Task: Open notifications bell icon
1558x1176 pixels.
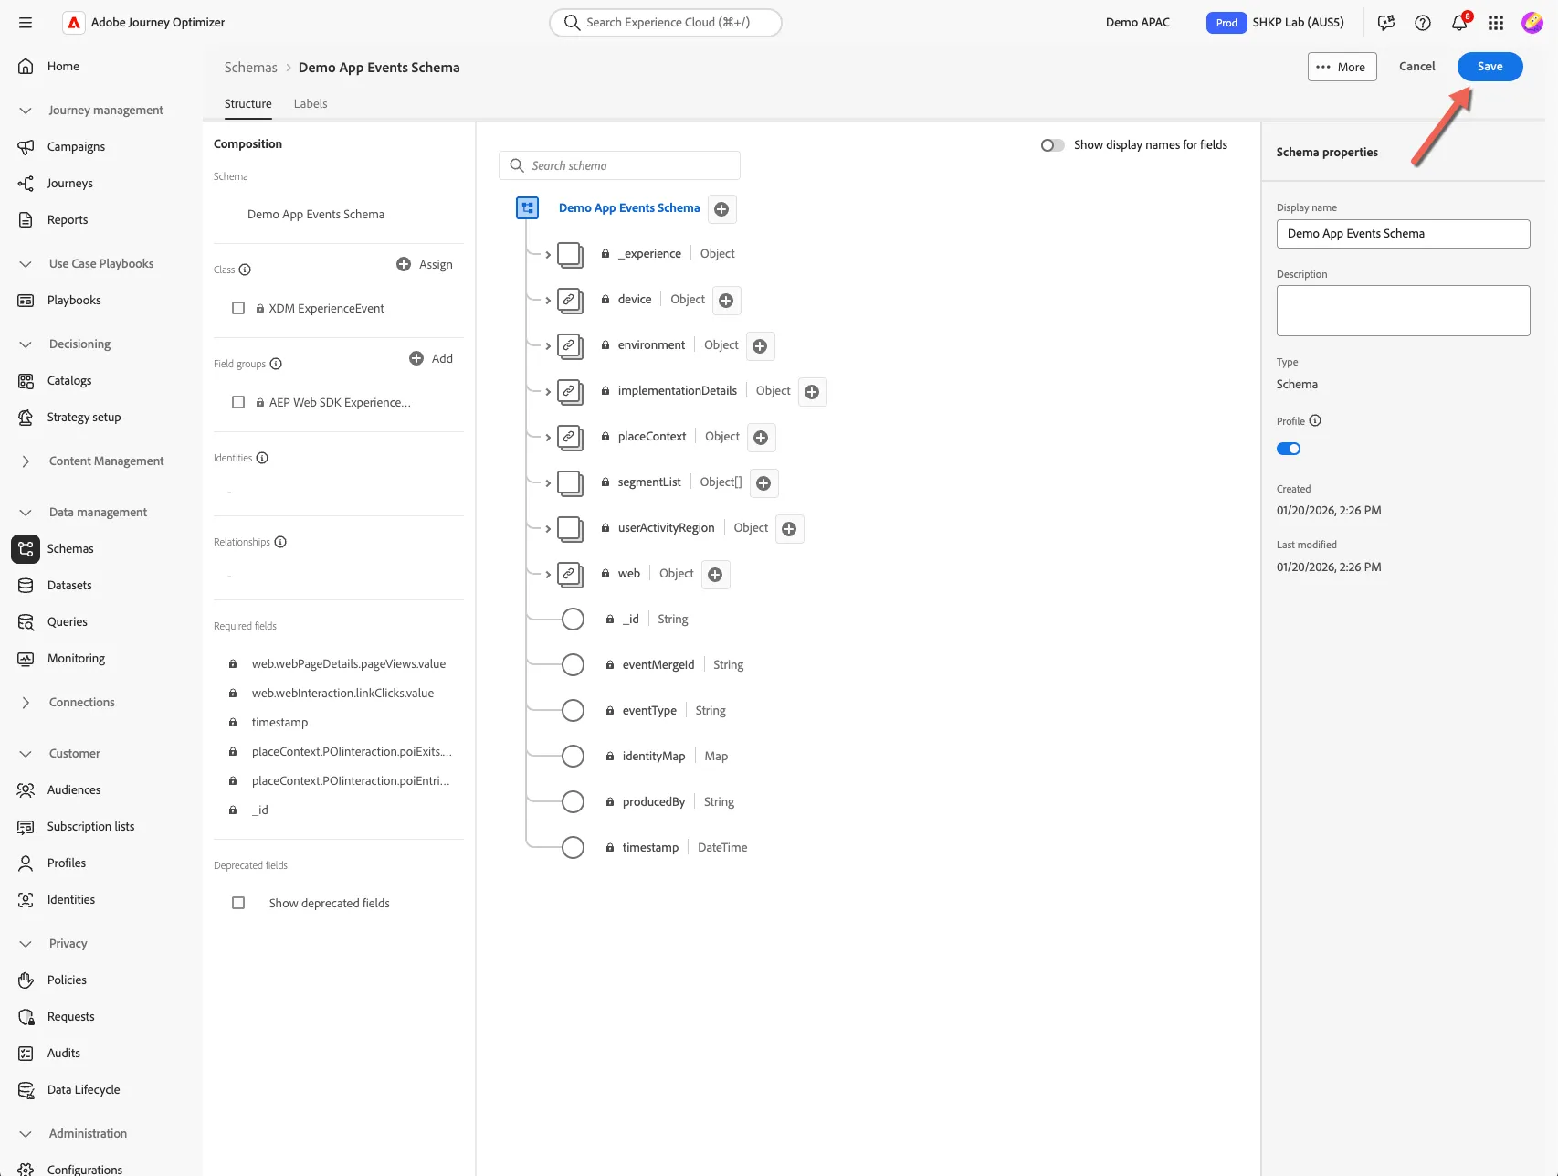Action: click(1459, 23)
